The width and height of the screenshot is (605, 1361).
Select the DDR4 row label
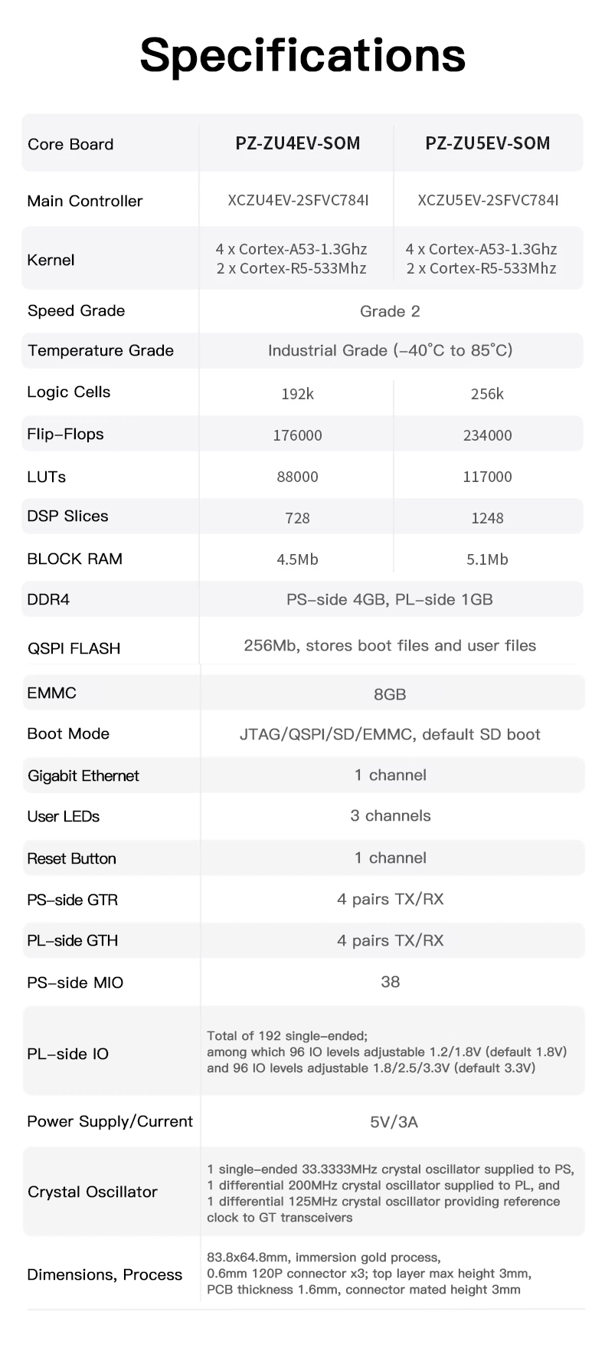coord(48,599)
